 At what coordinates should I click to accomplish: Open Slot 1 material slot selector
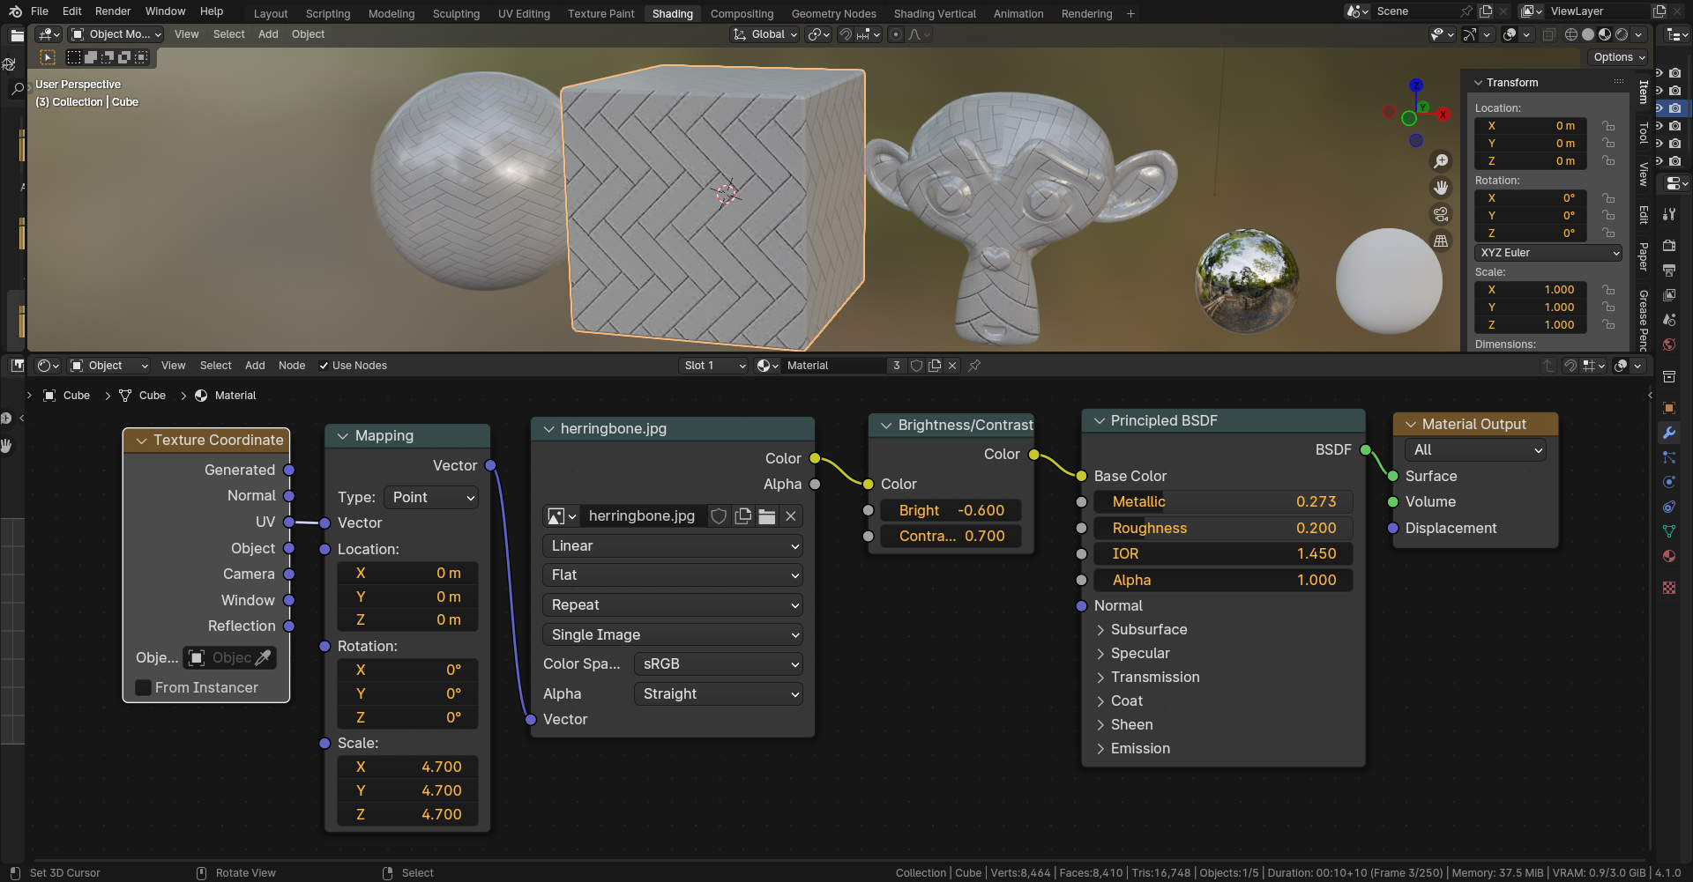(713, 366)
